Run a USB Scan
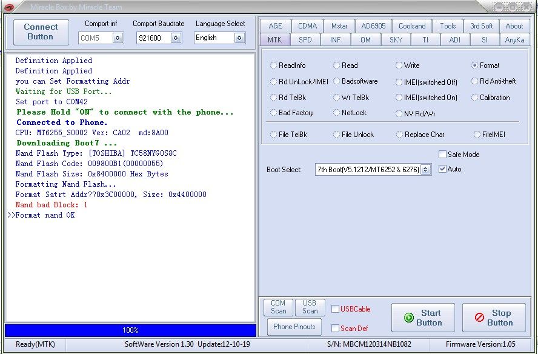Image resolution: width=538 pixels, height=354 pixels. [310, 307]
